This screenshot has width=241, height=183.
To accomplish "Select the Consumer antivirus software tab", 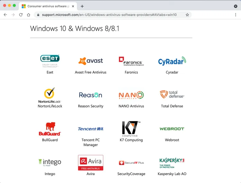I will 48,6.
